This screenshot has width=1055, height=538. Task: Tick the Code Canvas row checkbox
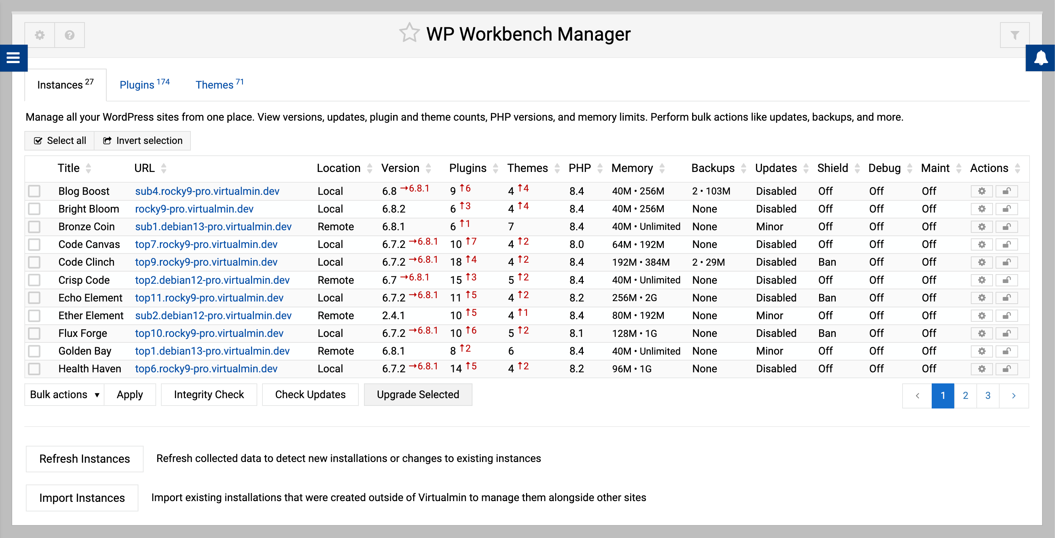34,244
